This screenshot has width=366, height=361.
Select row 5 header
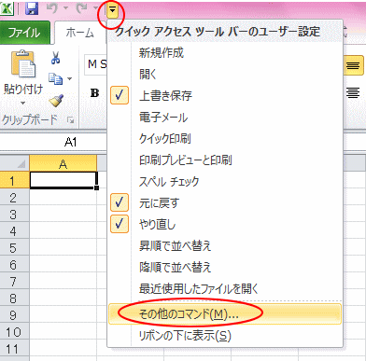[14, 248]
